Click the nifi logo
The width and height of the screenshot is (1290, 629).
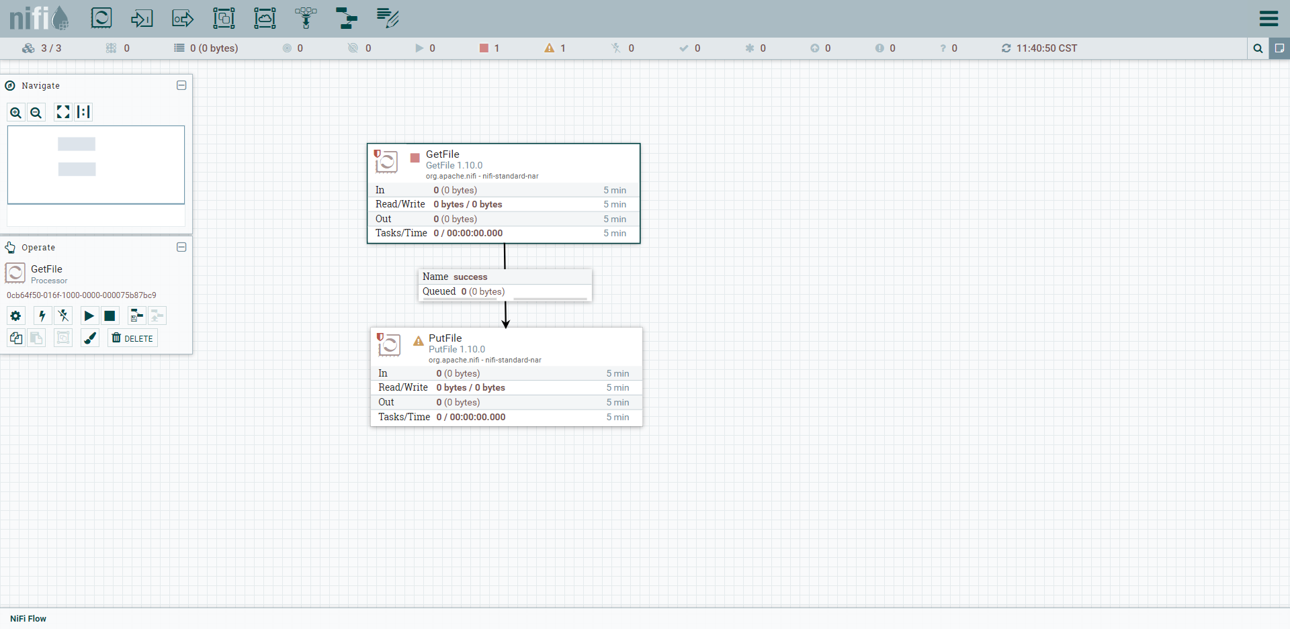40,18
